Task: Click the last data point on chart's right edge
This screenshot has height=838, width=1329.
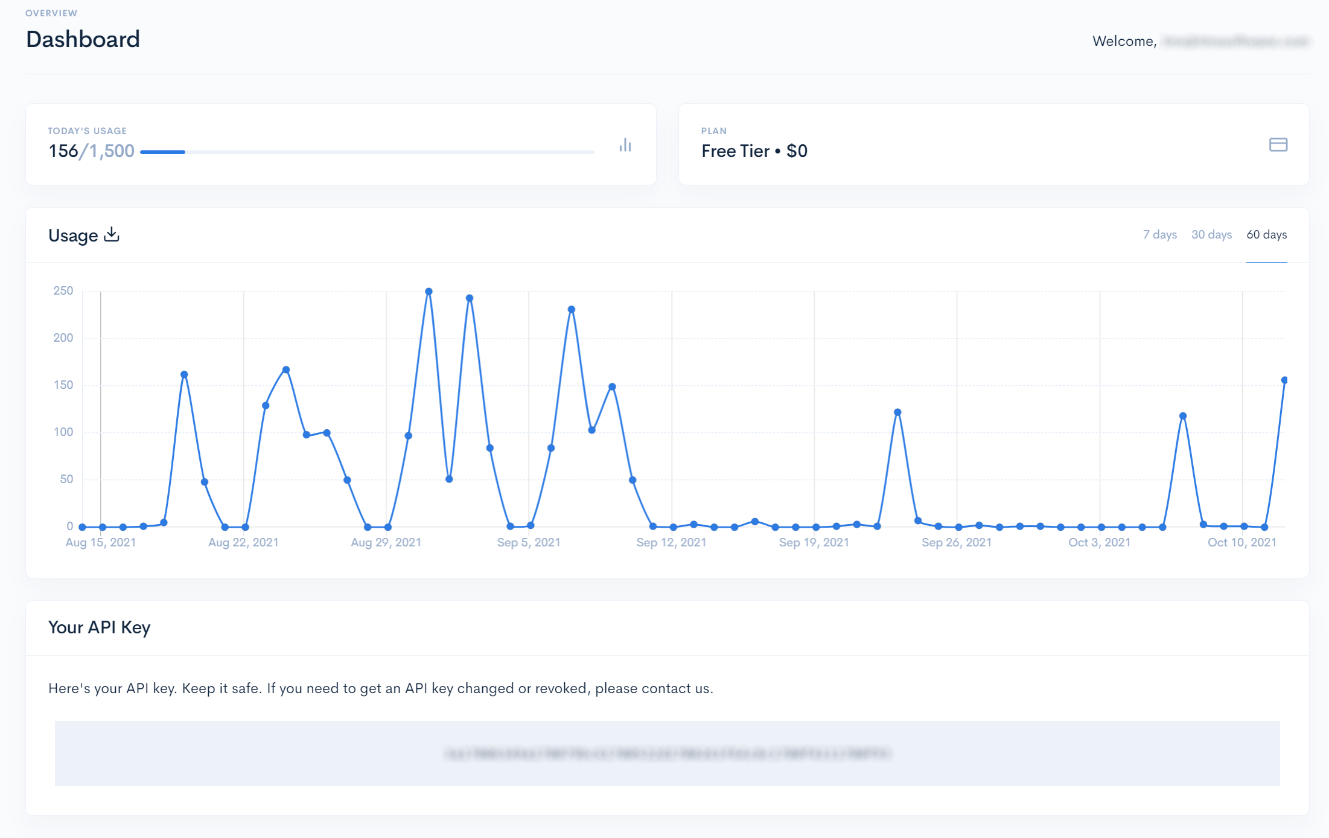Action: pyautogui.click(x=1284, y=380)
